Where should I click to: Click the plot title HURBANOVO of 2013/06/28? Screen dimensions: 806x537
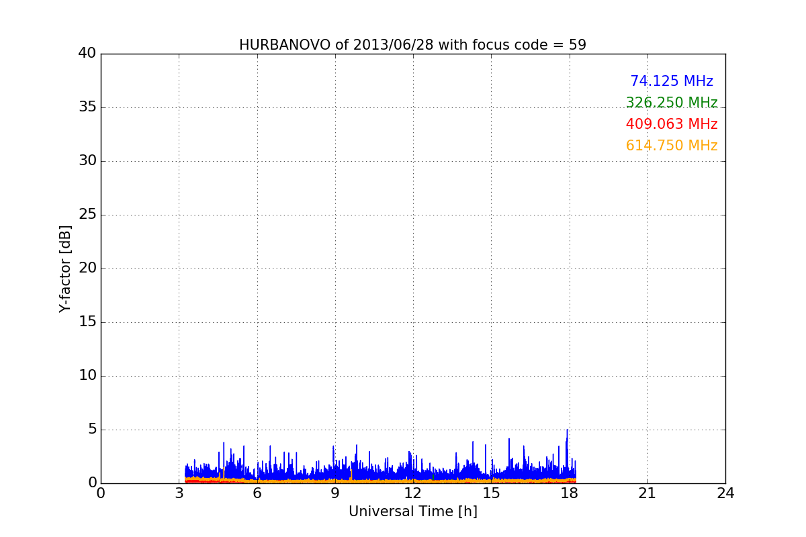pyautogui.click(x=412, y=45)
